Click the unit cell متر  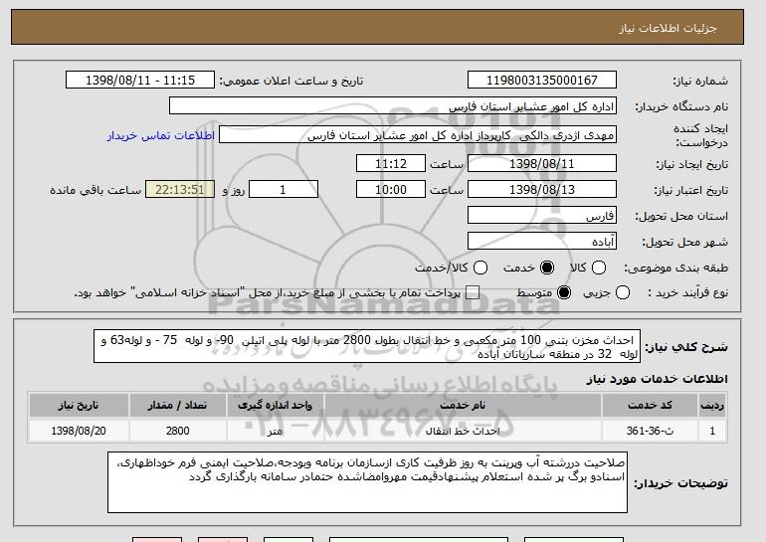click(x=275, y=431)
